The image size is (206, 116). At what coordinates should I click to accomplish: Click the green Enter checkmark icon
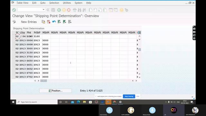pos(14,10)
